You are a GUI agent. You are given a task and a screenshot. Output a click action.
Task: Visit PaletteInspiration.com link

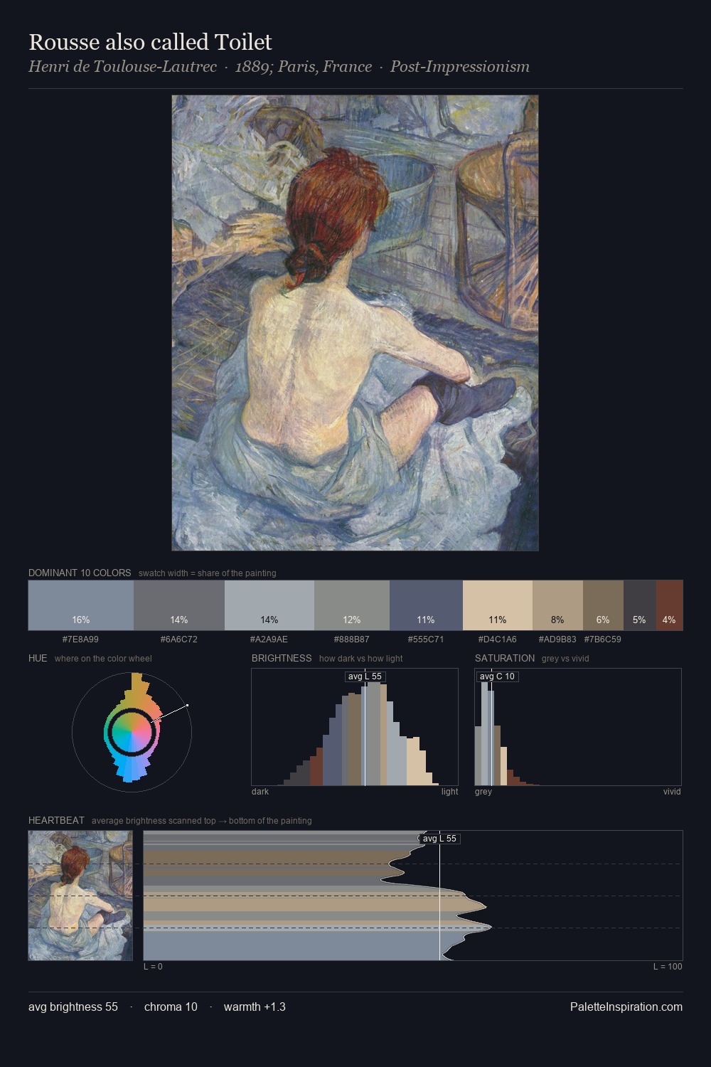click(626, 1007)
